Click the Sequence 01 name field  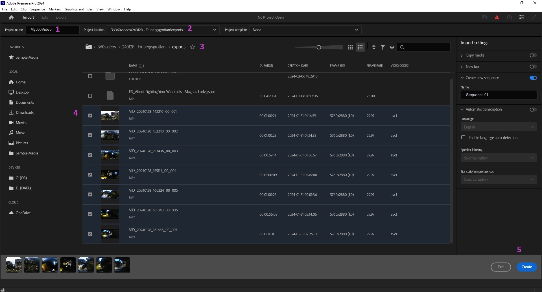pyautogui.click(x=499, y=95)
